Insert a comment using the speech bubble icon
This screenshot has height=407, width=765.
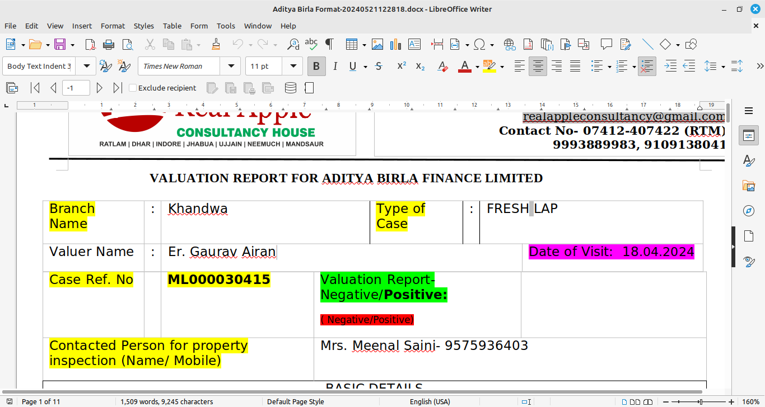606,45
